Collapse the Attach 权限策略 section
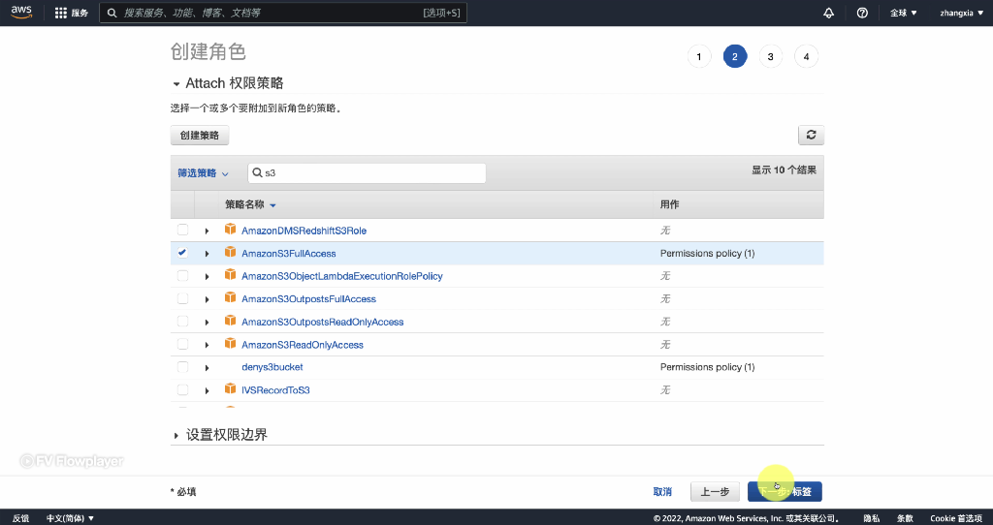Screen dimensions: 993x525 pos(176,83)
